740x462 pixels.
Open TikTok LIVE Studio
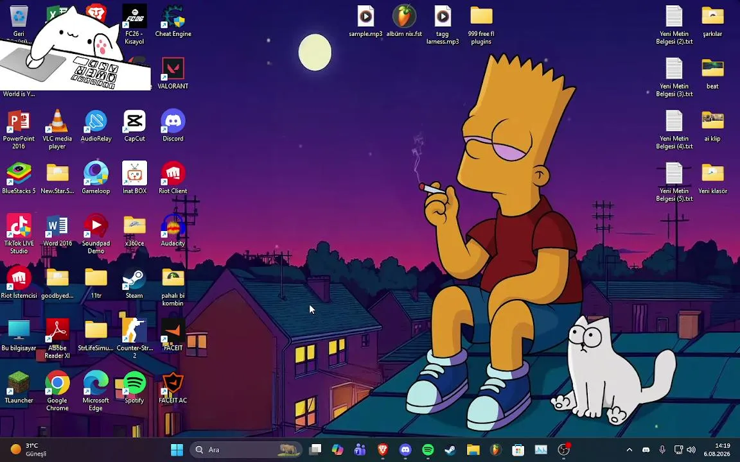[19, 234]
